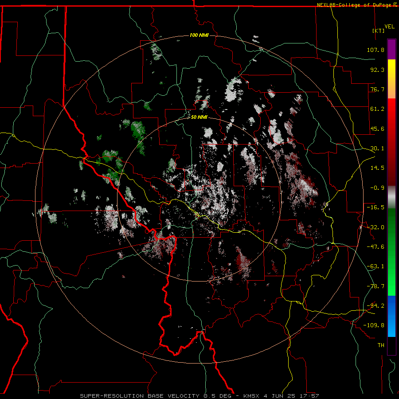Click the -78.7 value on velocity scale
Image resolution: width=399 pixels, height=399 pixels.
pyautogui.click(x=376, y=286)
